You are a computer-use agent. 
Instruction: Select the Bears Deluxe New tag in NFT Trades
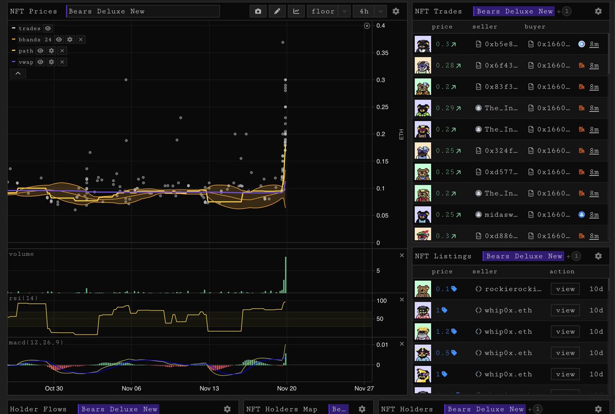pyautogui.click(x=513, y=11)
